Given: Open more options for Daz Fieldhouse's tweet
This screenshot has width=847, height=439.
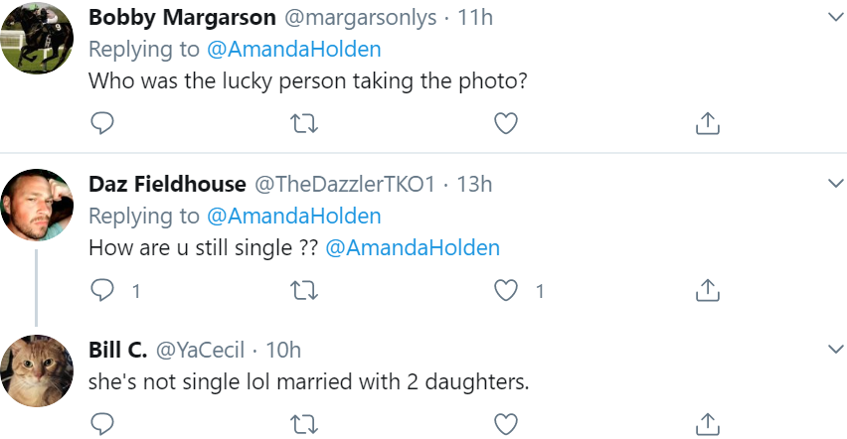Looking at the screenshot, I should tap(835, 184).
